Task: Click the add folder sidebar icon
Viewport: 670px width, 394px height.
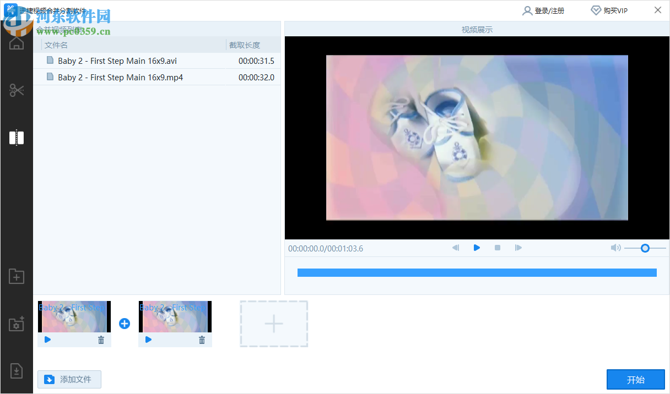Action: 17,276
